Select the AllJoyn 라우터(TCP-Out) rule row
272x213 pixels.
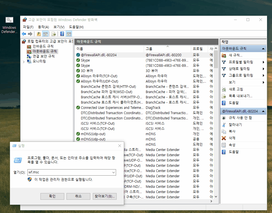[145, 76]
